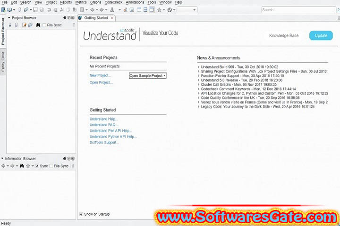Click the binoculars icon in Project Browser
340x226 pixels.
pos(38,25)
